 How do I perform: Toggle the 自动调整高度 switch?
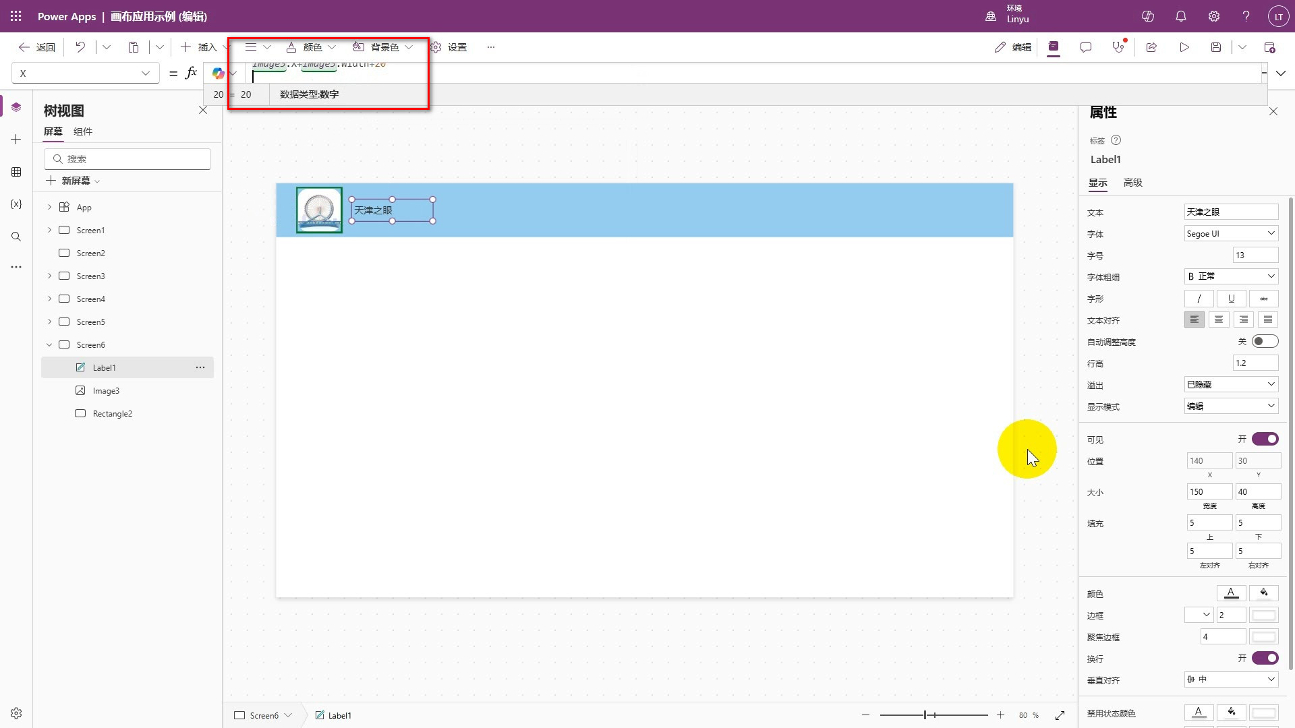[1265, 341]
